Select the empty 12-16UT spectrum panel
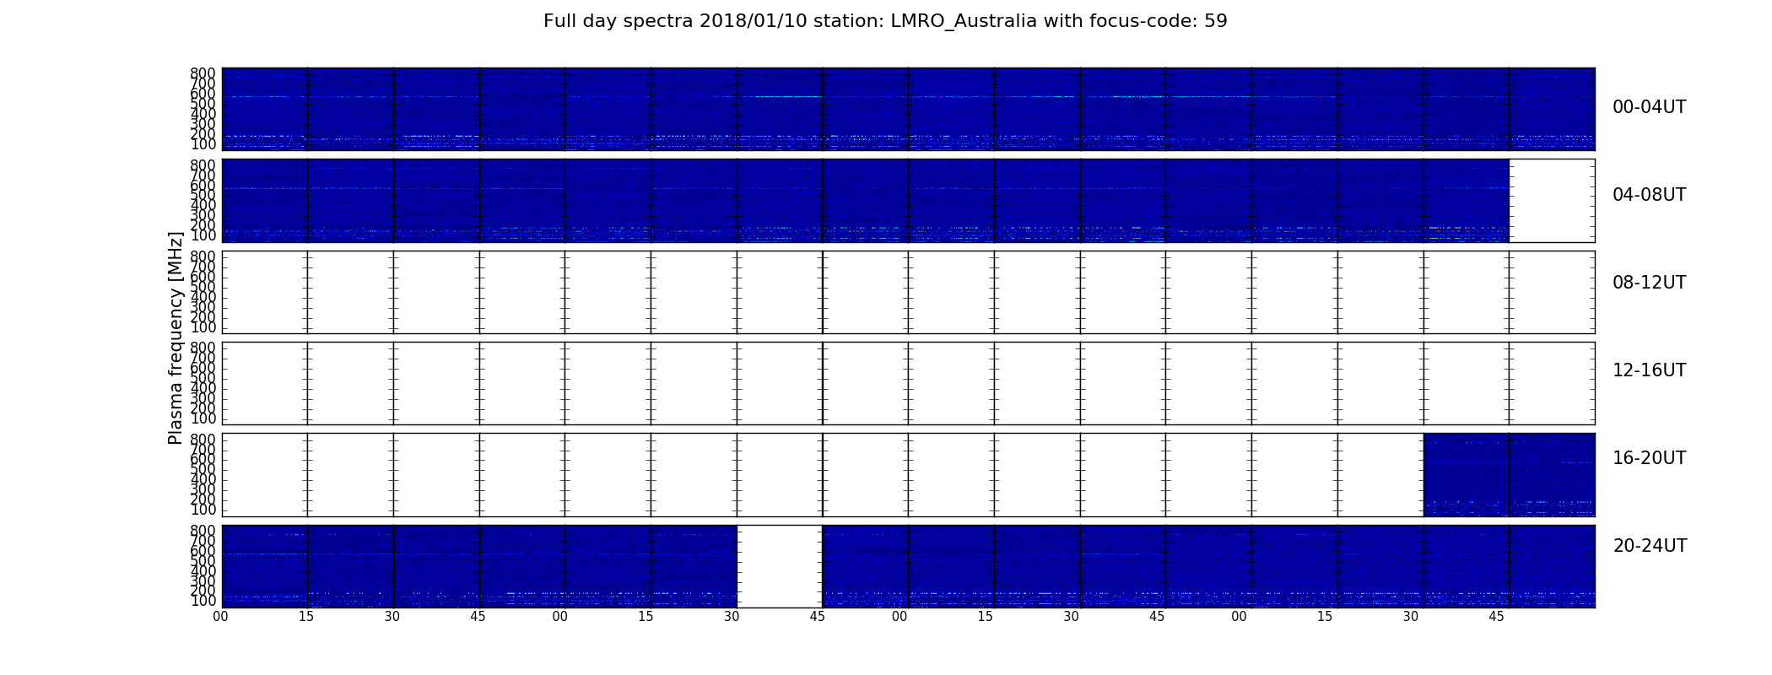Image resolution: width=1772 pixels, height=675 pixels. click(908, 383)
